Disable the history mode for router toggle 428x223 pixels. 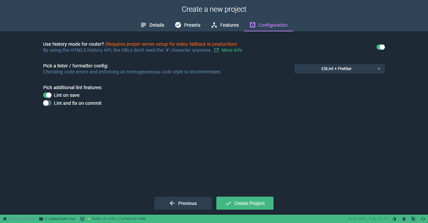coord(381,47)
